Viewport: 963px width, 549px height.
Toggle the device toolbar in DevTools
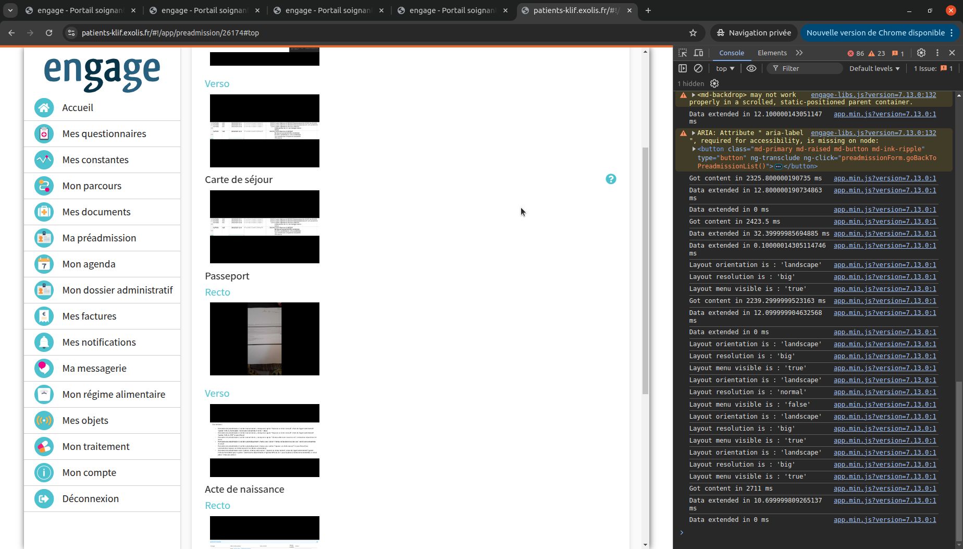pyautogui.click(x=699, y=53)
